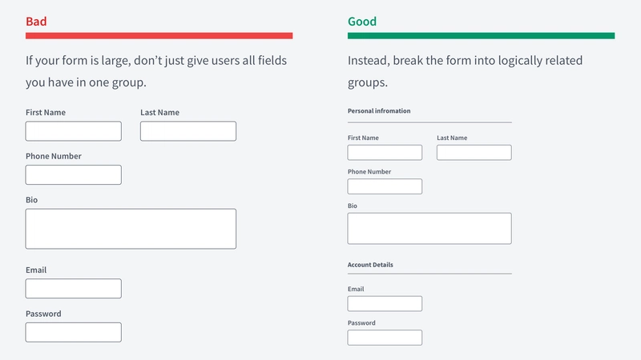Click the First Name field under Personal information

(385, 152)
